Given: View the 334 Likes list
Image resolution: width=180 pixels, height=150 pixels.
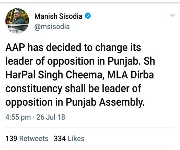Looking at the screenshot, I should coord(69,138).
